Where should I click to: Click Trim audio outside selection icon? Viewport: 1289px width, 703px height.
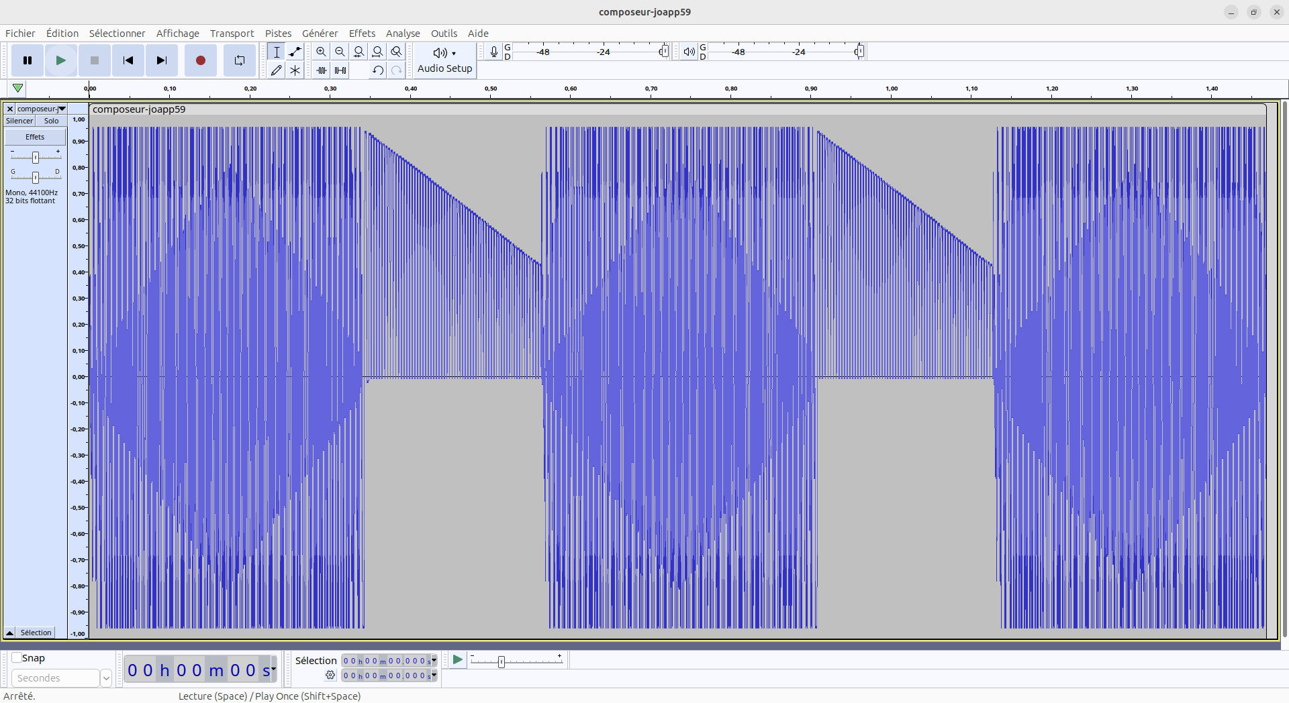(322, 70)
